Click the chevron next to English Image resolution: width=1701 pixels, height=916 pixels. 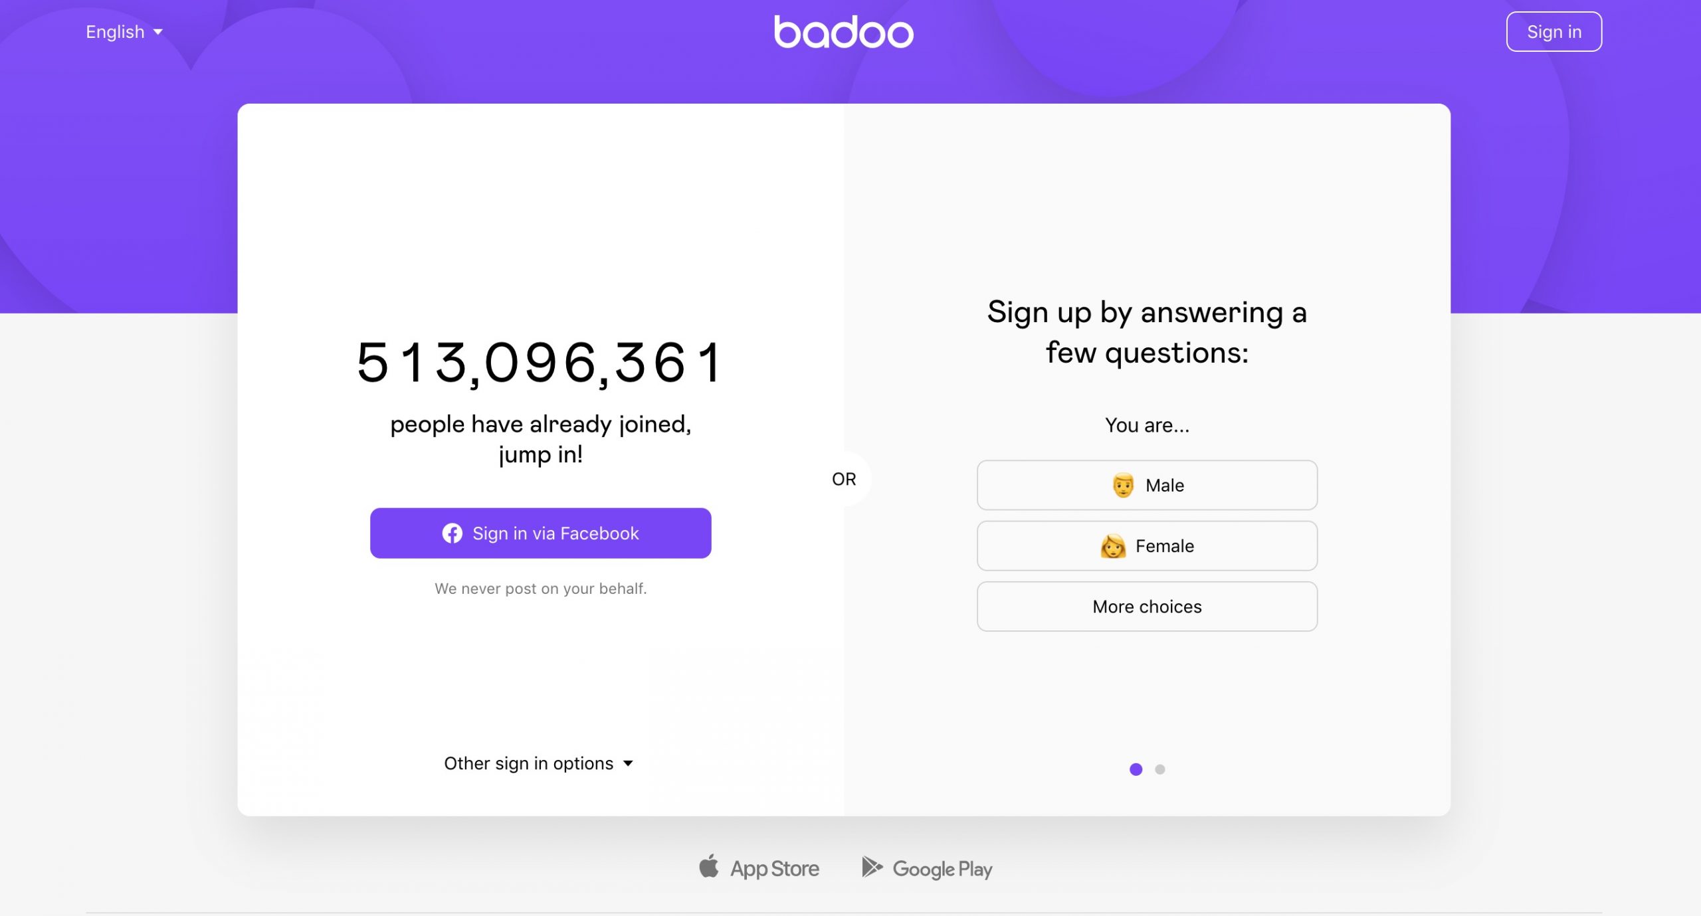(158, 32)
